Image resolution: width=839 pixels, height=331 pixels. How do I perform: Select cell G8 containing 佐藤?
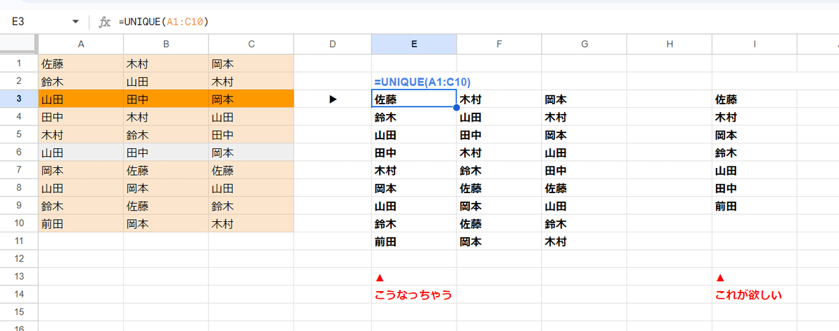584,188
